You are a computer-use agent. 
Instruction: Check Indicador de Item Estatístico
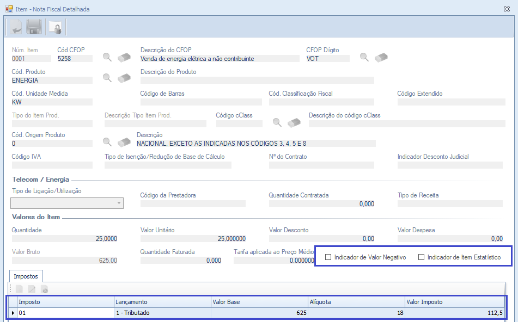[422, 257]
